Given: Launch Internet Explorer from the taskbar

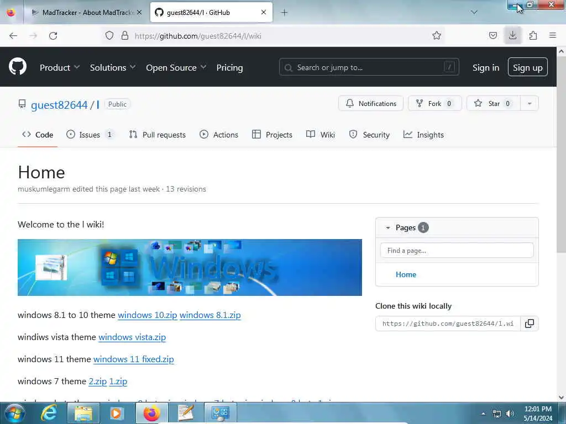Looking at the screenshot, I should pos(49,413).
